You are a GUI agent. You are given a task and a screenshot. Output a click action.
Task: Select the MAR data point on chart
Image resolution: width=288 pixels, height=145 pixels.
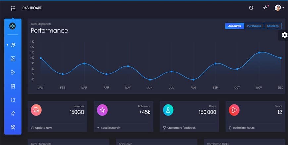click(x=84, y=64)
